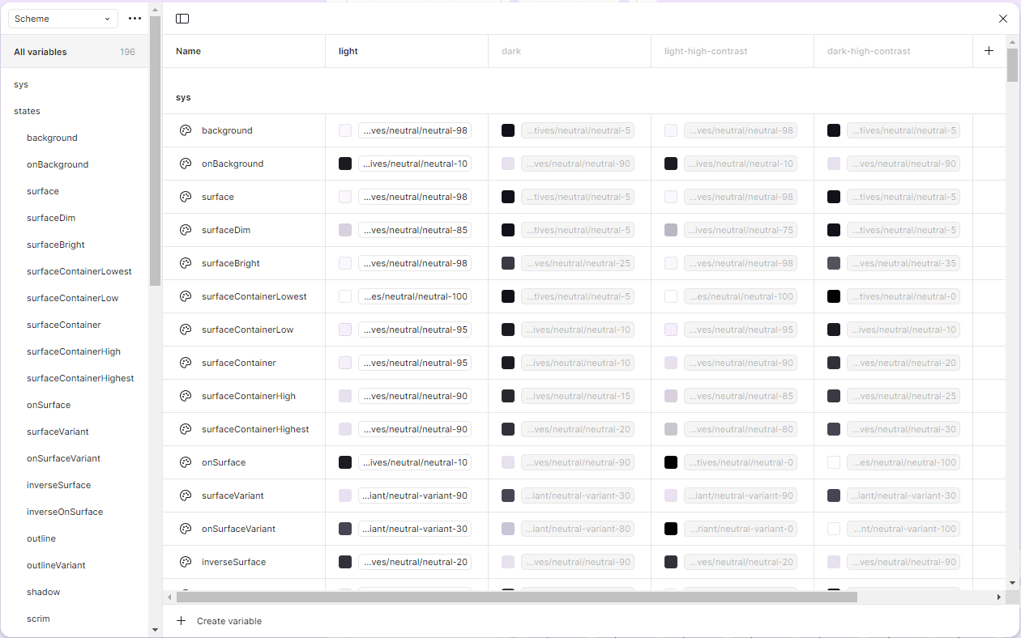Viewport: 1021px width, 638px height.
Task: Click light-high-contrast swatch for onSurface row
Action: [671, 462]
